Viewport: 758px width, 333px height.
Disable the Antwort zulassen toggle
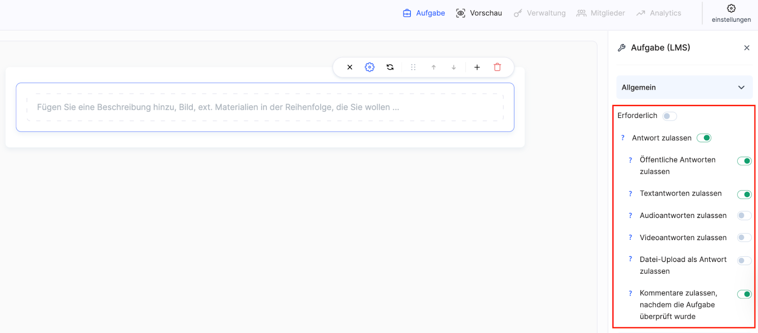(x=704, y=138)
